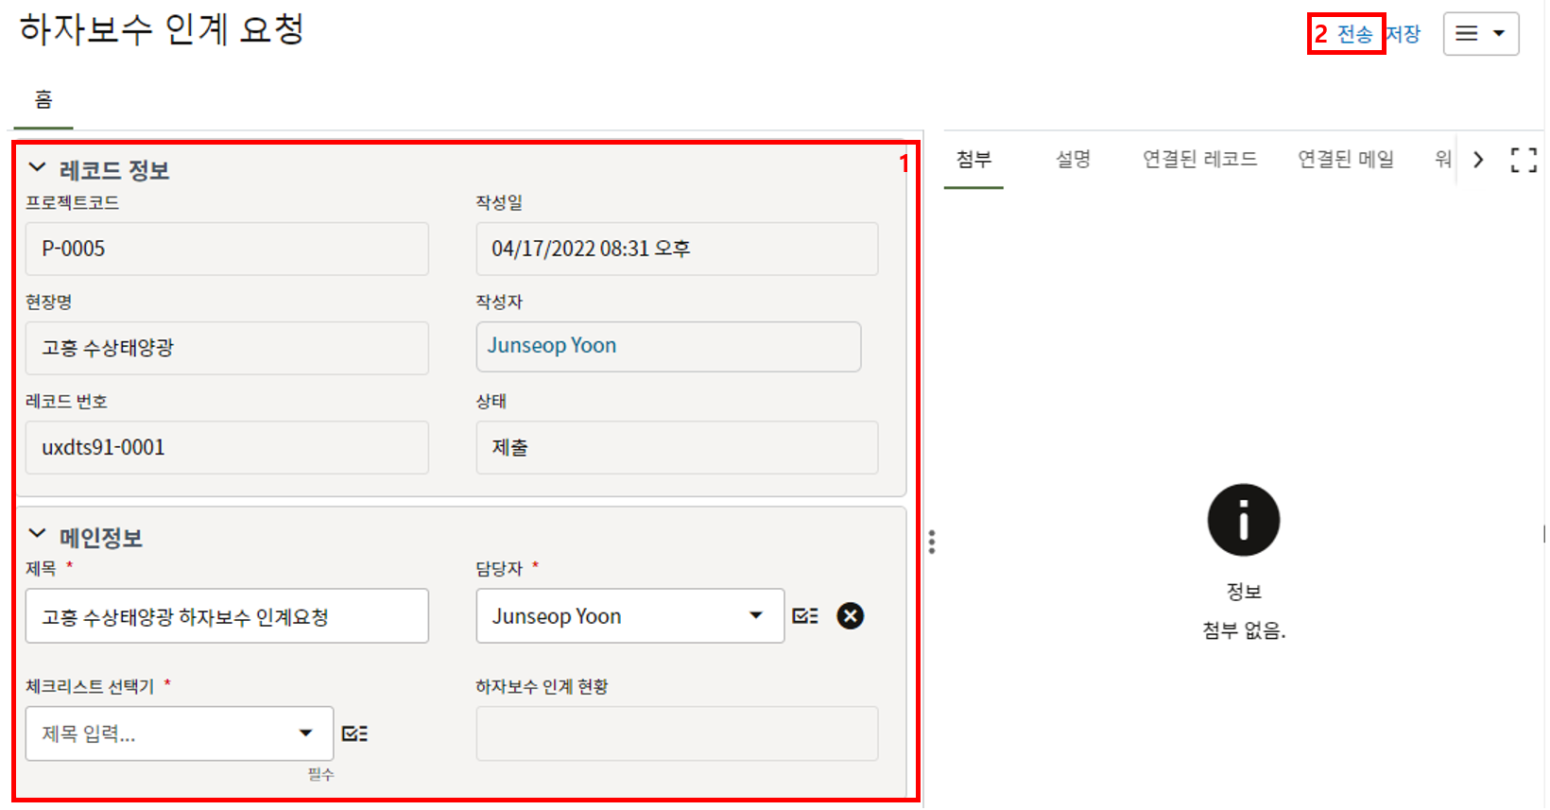The height and width of the screenshot is (810, 1550).
Task: Collapse the 메인정보 section
Action: [x=38, y=535]
